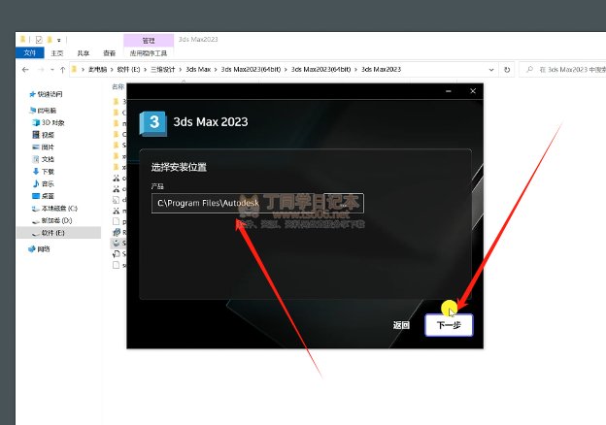
Task: Click 软件 (E:) in the address breadcrumb
Action: (x=128, y=70)
